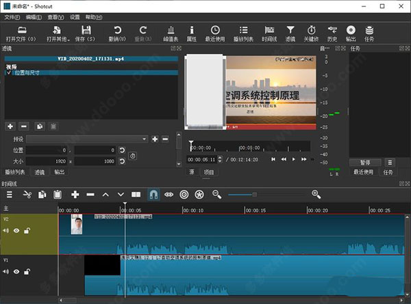Click the split-at-playhead icon in timeline toolbar

136,195
